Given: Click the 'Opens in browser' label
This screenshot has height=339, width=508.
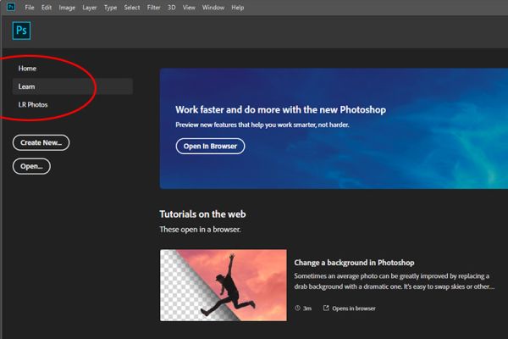Looking at the screenshot, I should (x=354, y=308).
